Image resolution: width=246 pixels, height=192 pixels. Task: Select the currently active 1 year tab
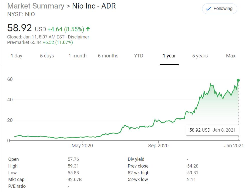click(x=169, y=56)
